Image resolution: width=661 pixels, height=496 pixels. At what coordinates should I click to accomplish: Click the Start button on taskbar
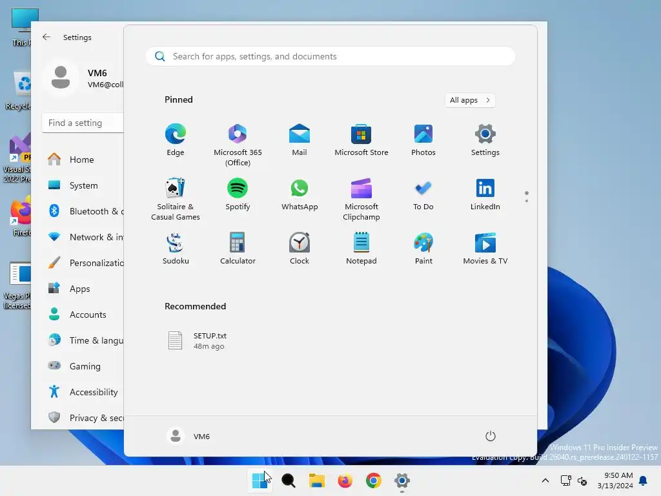[259, 480]
